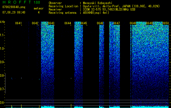
Task: Click the 0.6 kHz axis label
Action: (x=2, y=103)
